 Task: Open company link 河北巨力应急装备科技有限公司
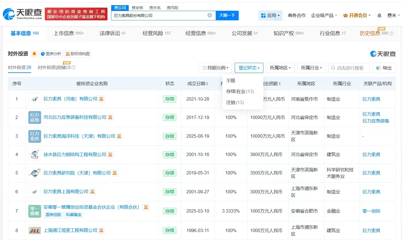click(75, 117)
